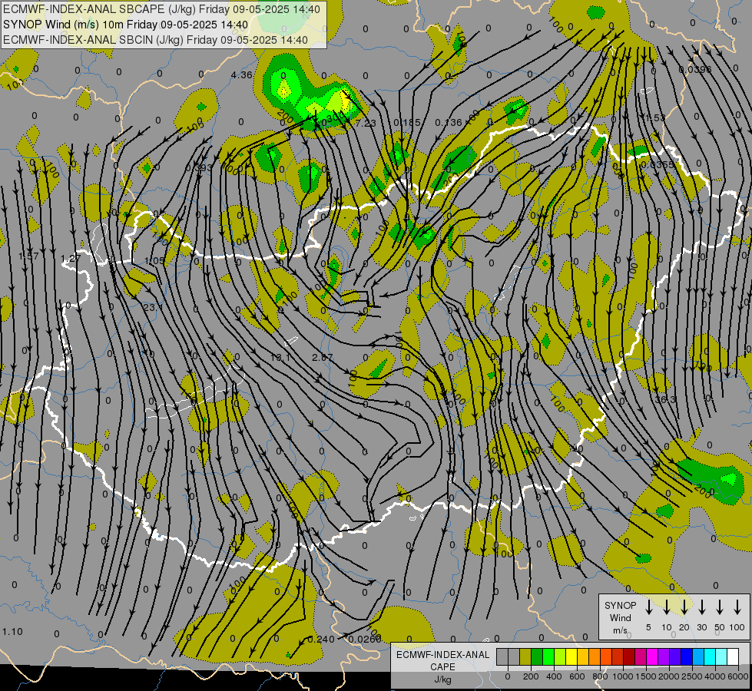Click the 0.185 value on the map

click(406, 123)
